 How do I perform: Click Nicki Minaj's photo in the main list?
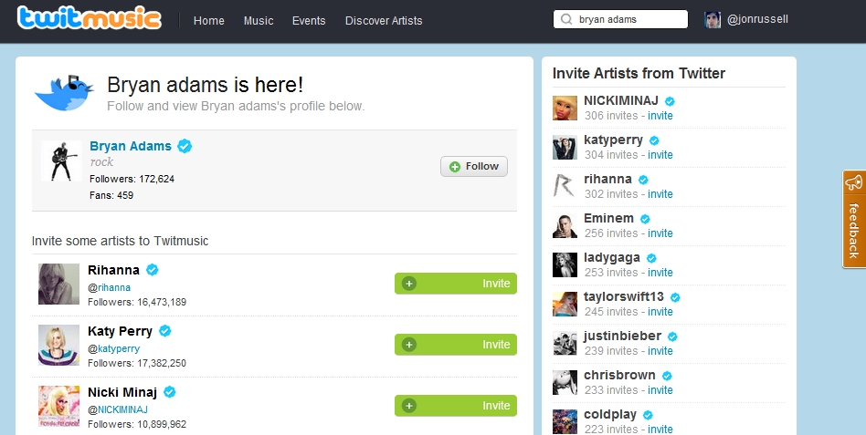point(58,407)
